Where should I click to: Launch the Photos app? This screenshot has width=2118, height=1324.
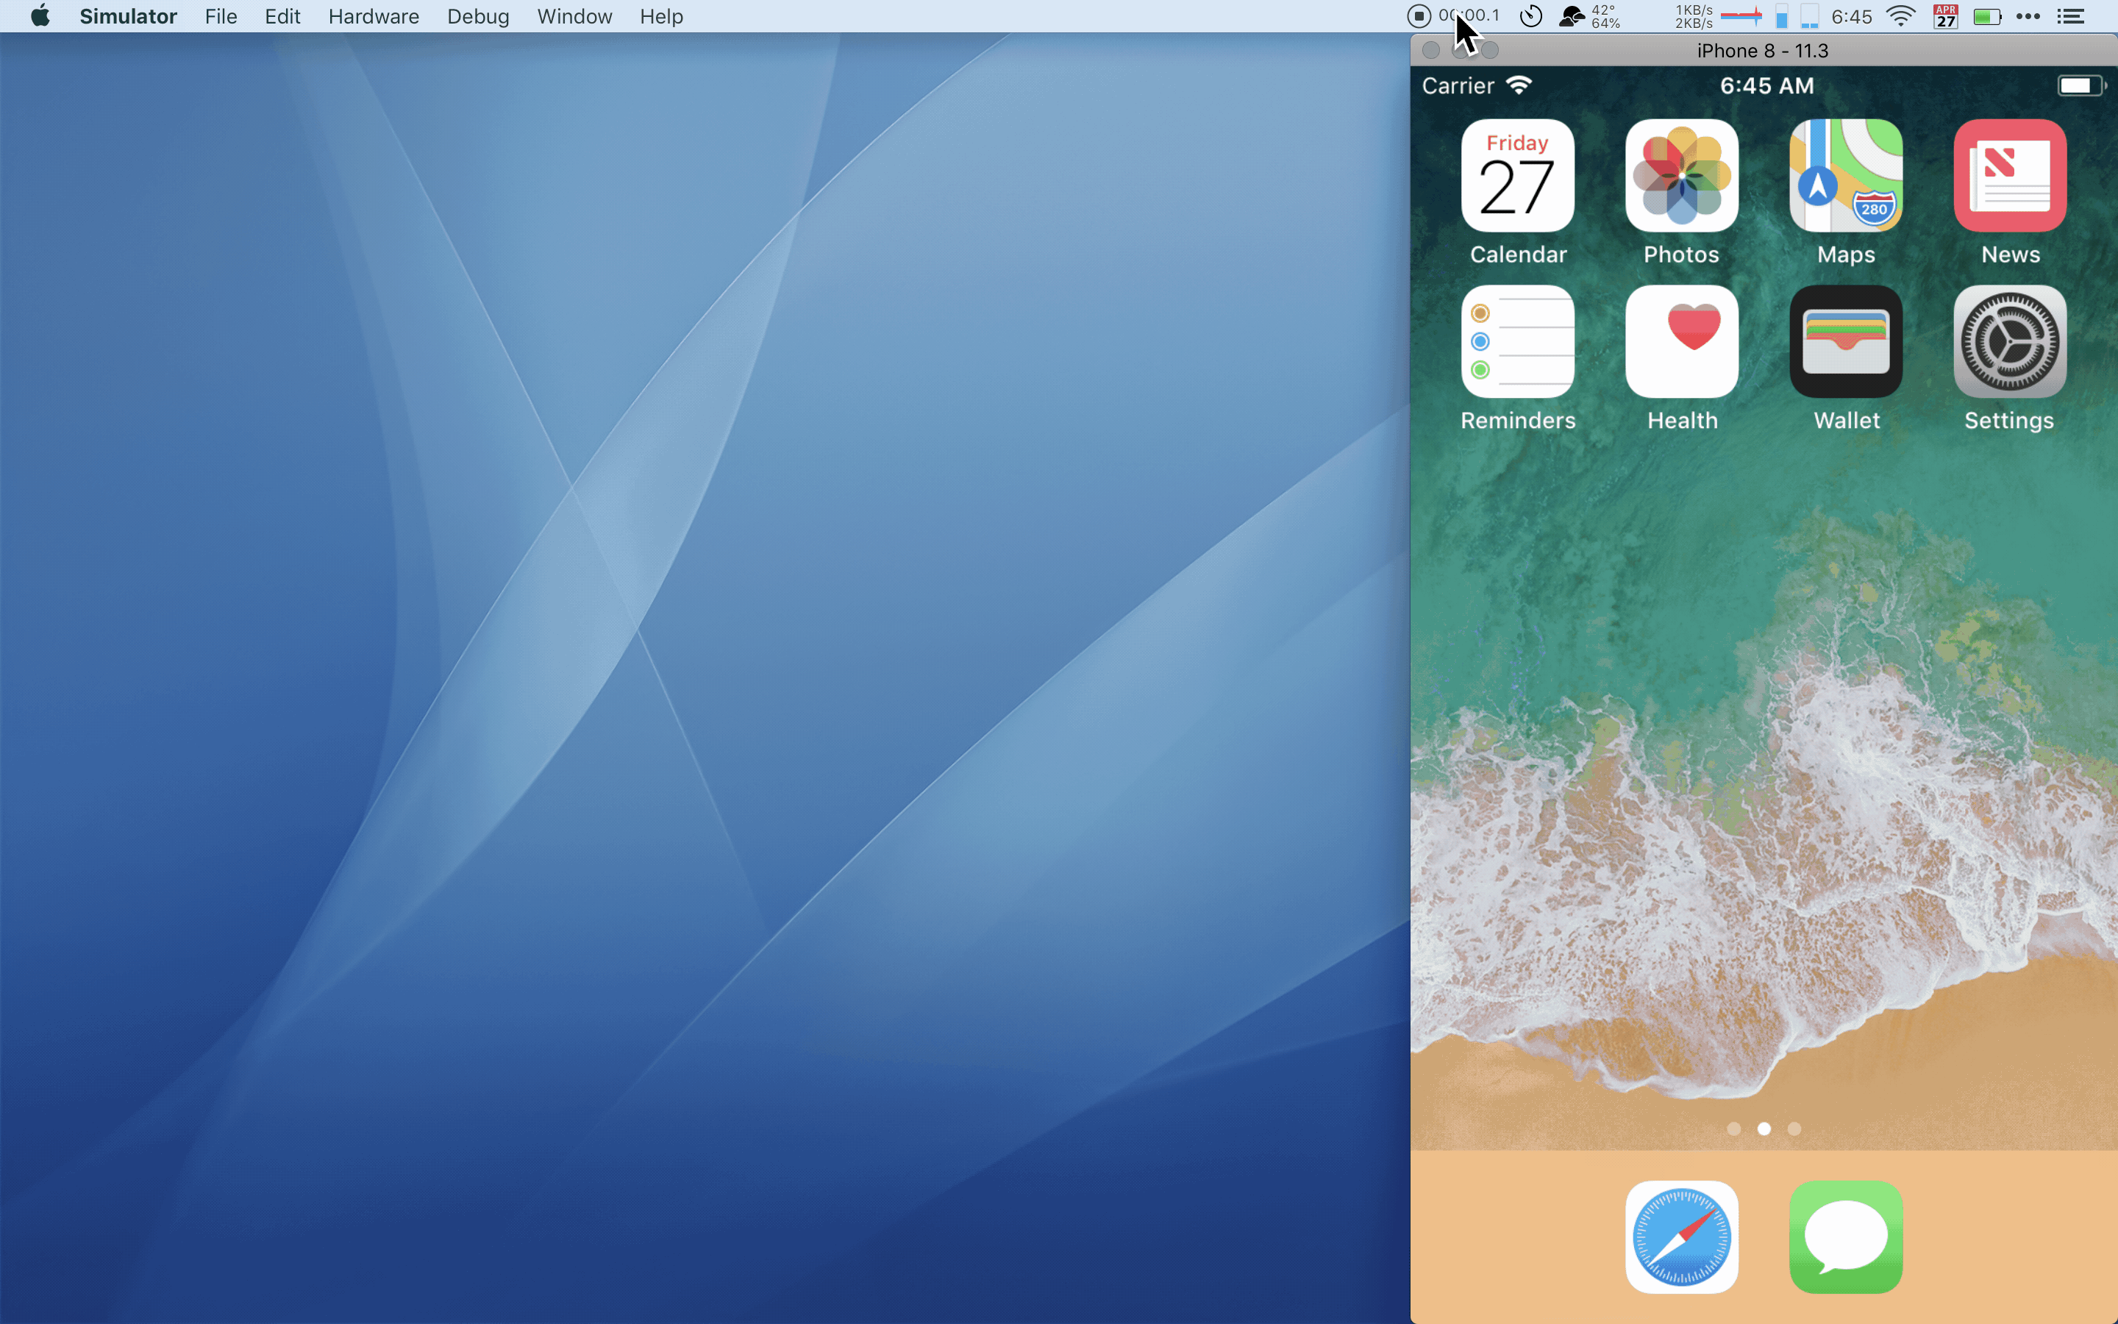[x=1681, y=176]
